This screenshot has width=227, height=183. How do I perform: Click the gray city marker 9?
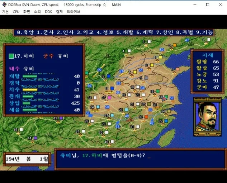(146, 78)
